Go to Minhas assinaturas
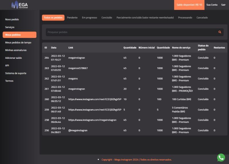The height and width of the screenshot is (164, 229). (x=16, y=50)
